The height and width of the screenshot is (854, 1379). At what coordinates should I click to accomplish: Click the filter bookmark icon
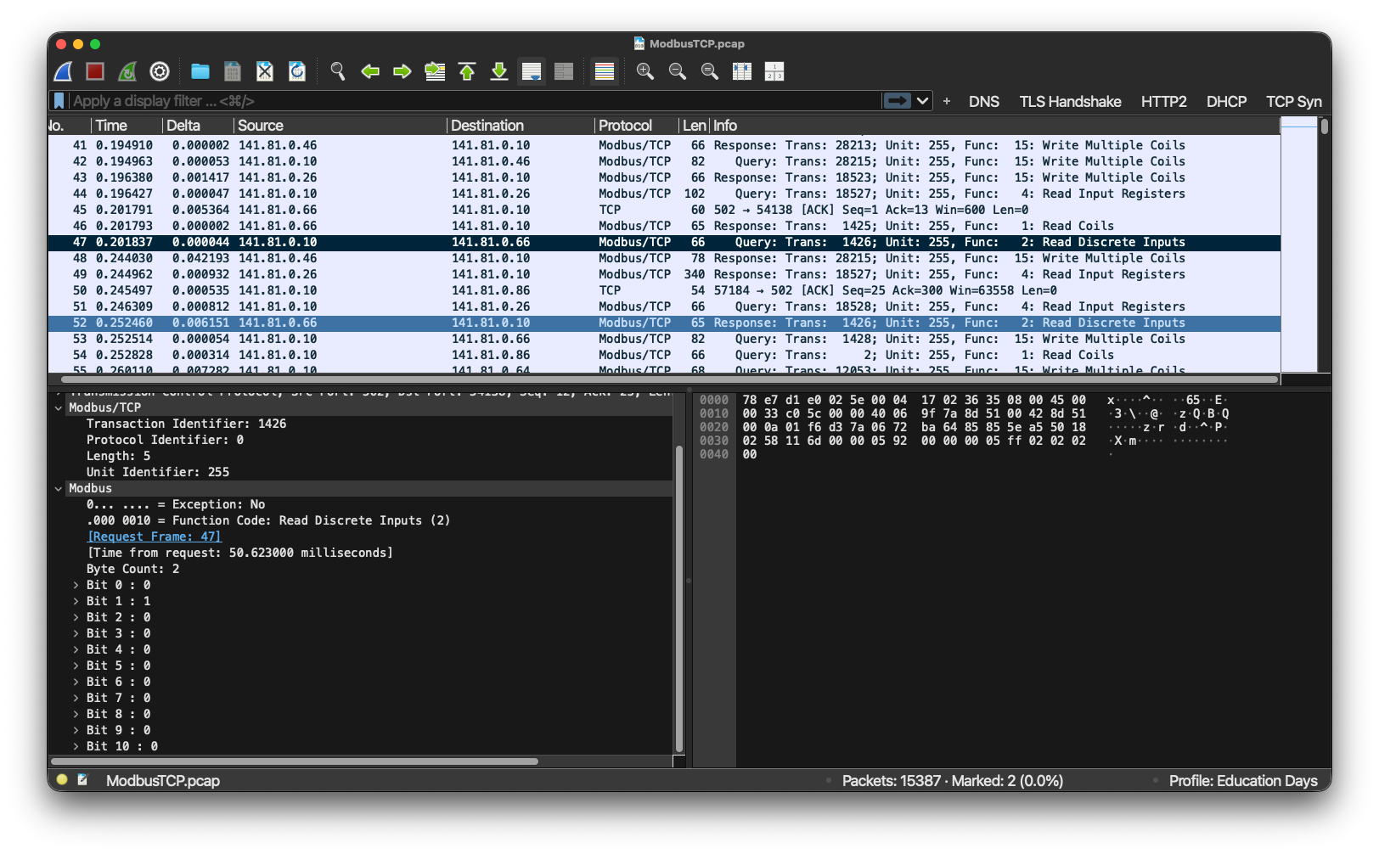pos(59,101)
